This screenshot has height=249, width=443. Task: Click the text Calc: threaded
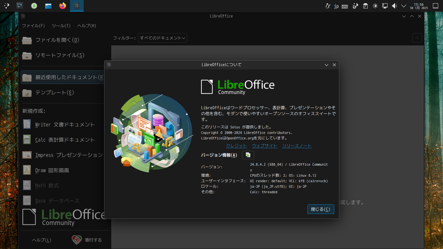[264, 192]
